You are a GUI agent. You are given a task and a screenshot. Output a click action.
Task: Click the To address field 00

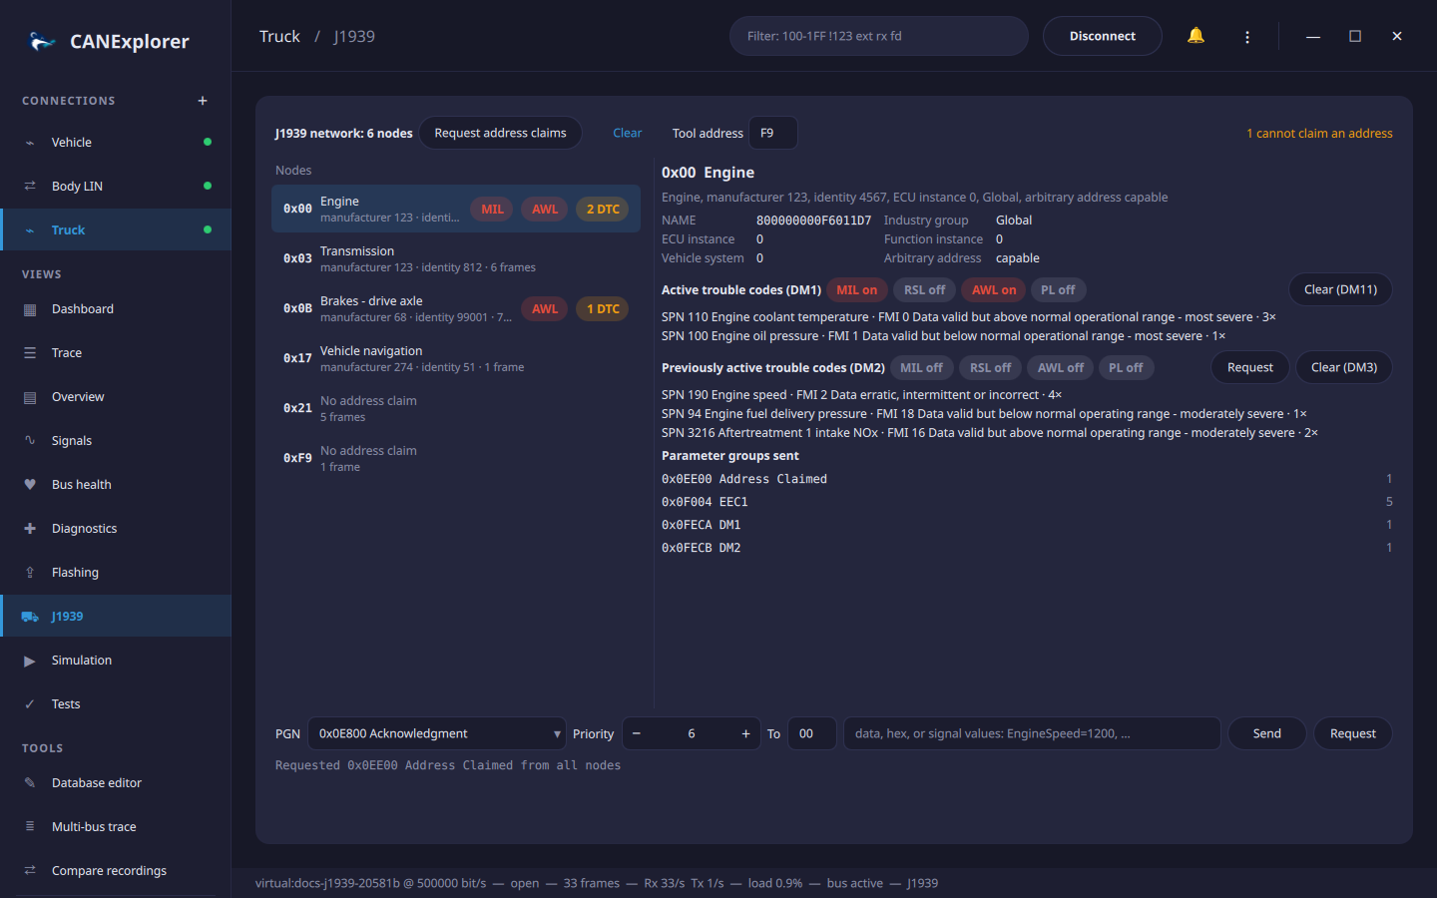(x=811, y=733)
